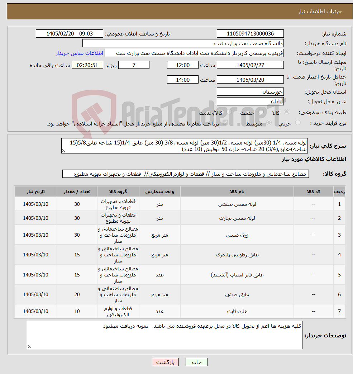The image size is (353, 374).
Task: Click the بازگشت back button
Action: (x=165, y=362)
